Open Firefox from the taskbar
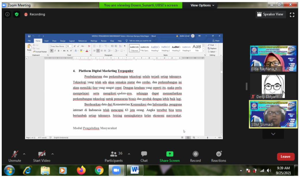Image resolution: width=300 pixels, height=178 pixels. click(x=81, y=170)
